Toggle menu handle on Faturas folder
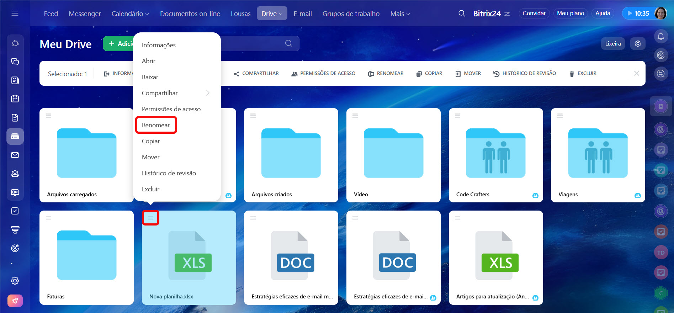This screenshot has width=674, height=313. pyautogui.click(x=49, y=218)
